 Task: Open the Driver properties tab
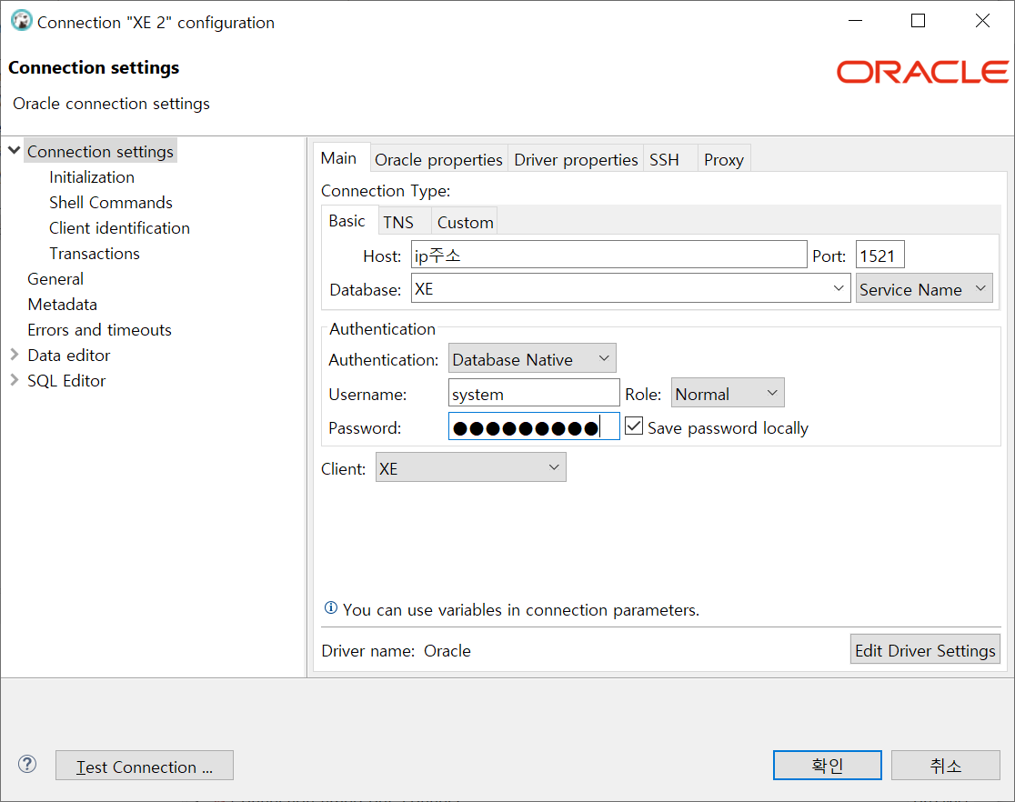pos(576,159)
